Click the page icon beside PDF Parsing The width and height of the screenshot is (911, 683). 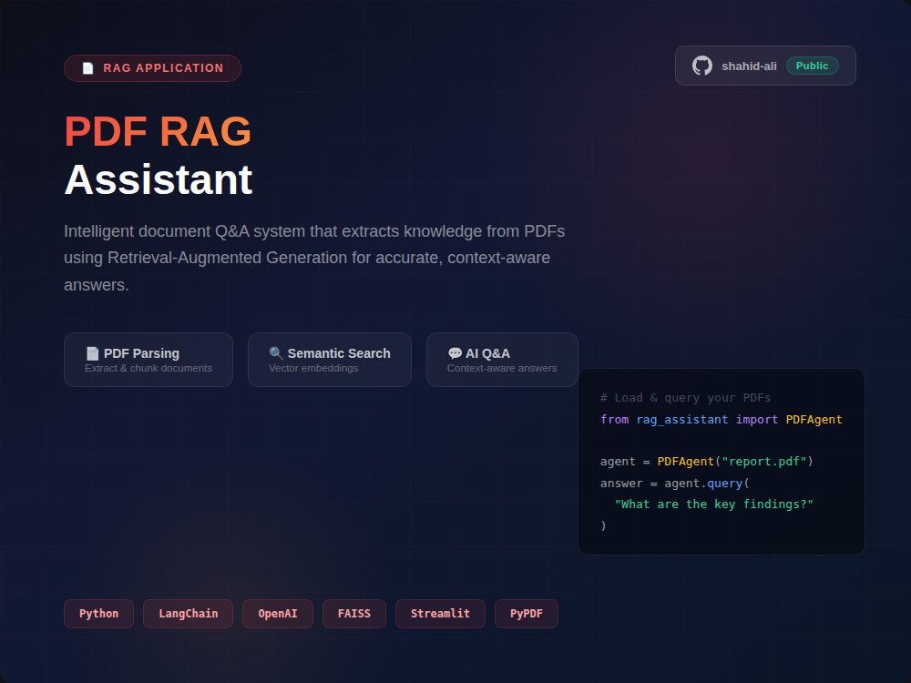[92, 353]
